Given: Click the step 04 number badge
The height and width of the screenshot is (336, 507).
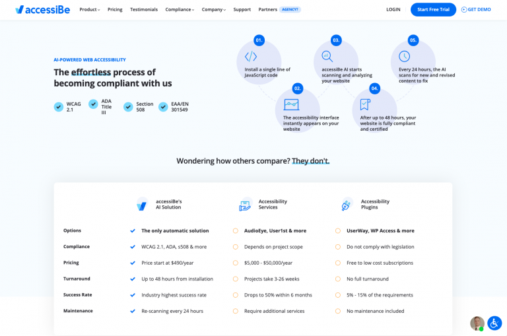Looking at the screenshot, I should (x=374, y=88).
